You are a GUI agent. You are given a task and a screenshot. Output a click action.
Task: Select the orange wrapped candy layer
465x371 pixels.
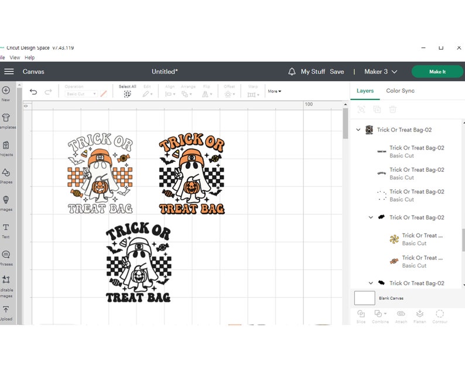click(416, 261)
